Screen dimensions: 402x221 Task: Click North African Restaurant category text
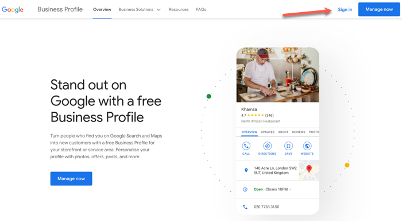(261, 121)
